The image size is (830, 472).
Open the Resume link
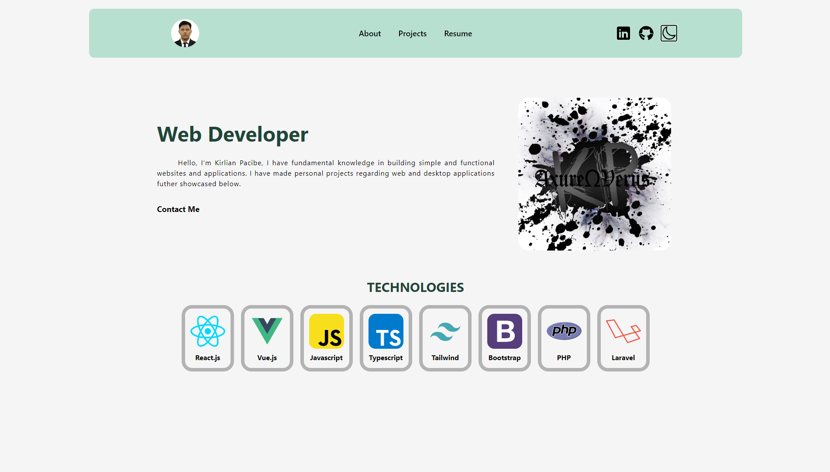(x=458, y=34)
